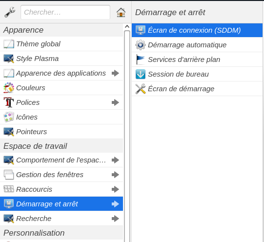The height and width of the screenshot is (242, 264).
Task: Click the Chercher search field
Action: coord(65,12)
